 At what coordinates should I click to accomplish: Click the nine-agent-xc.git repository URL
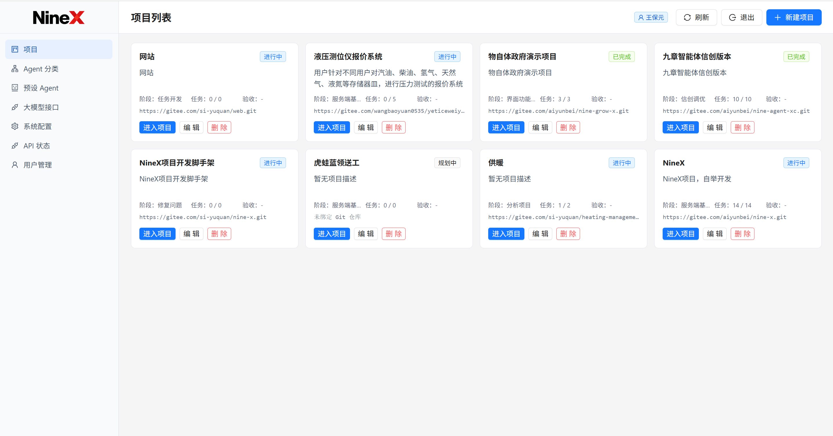point(736,111)
